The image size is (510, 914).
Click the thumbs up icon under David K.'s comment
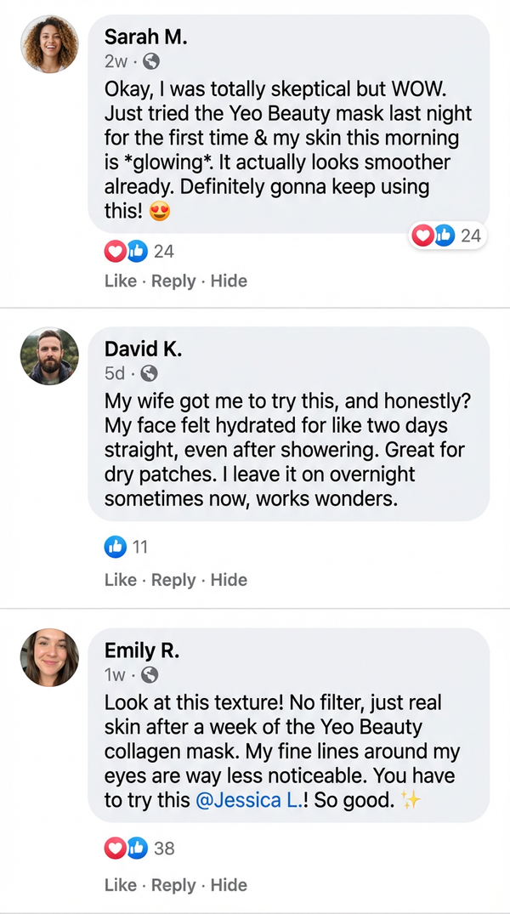(x=116, y=547)
